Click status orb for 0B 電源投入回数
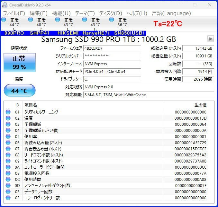The image size is (218, 207). point(8,173)
